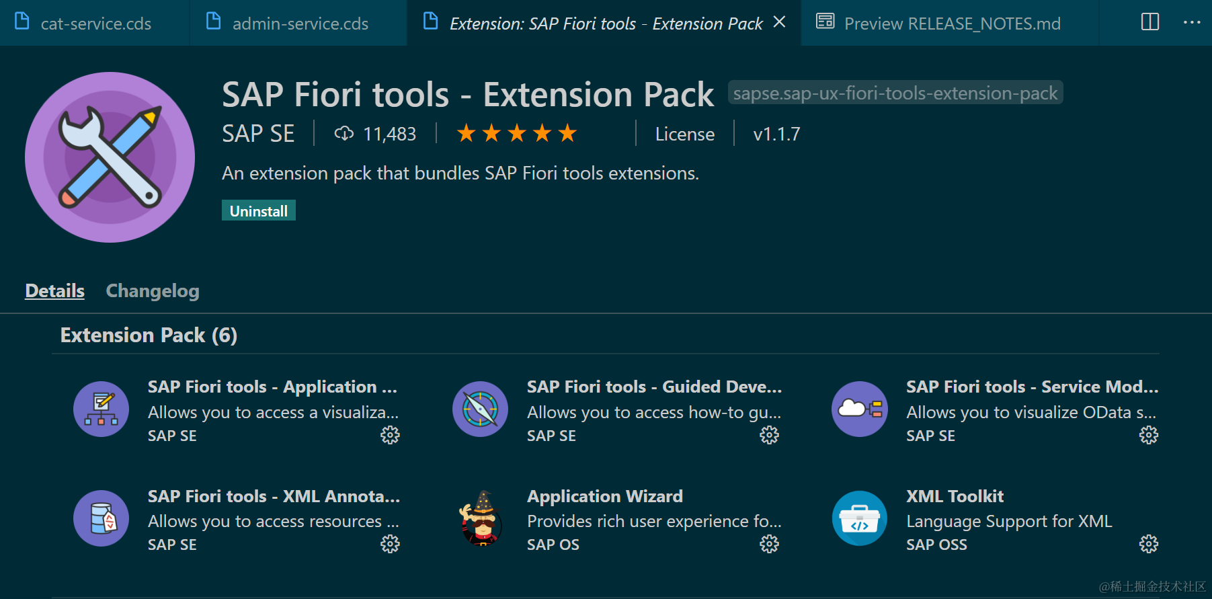1212x599 pixels.
Task: Open manage gear for XML Annotation extension
Action: click(x=390, y=544)
